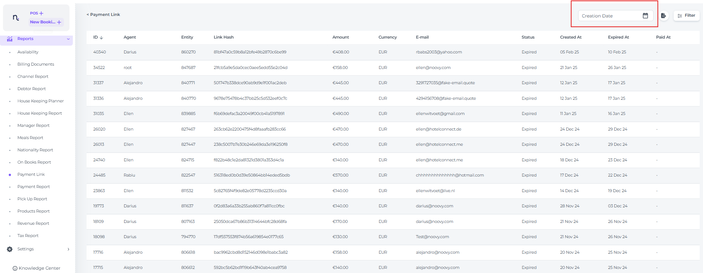Collapse the Reports menu chevron

(x=68, y=39)
